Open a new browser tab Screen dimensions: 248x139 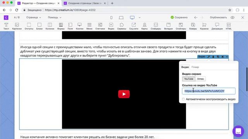pos(112,3)
